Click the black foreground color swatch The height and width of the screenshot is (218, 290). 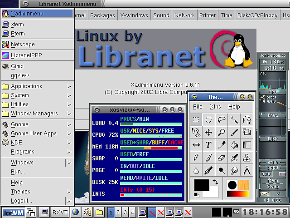pyautogui.click(x=201, y=184)
